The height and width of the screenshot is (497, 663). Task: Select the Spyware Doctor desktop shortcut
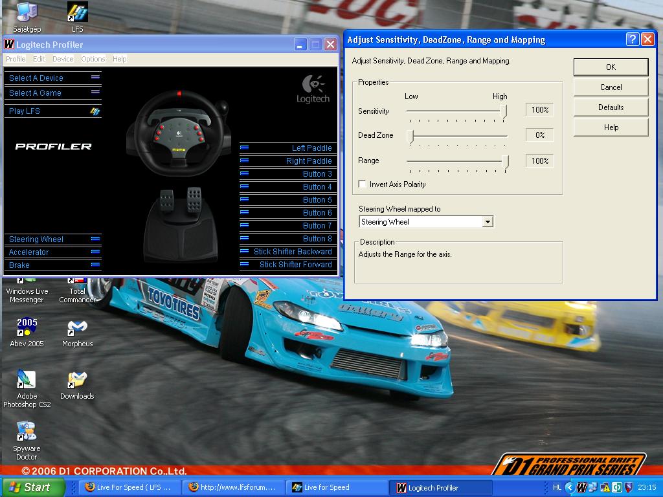(x=27, y=440)
